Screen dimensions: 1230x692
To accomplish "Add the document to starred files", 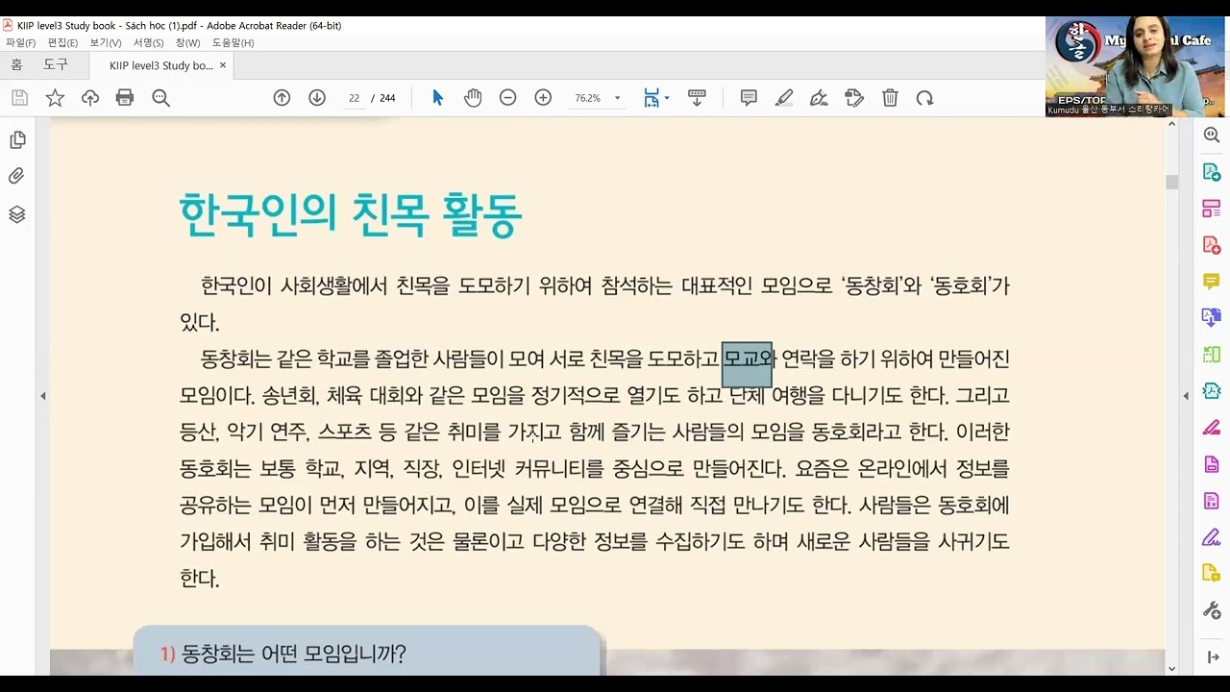I will point(55,97).
